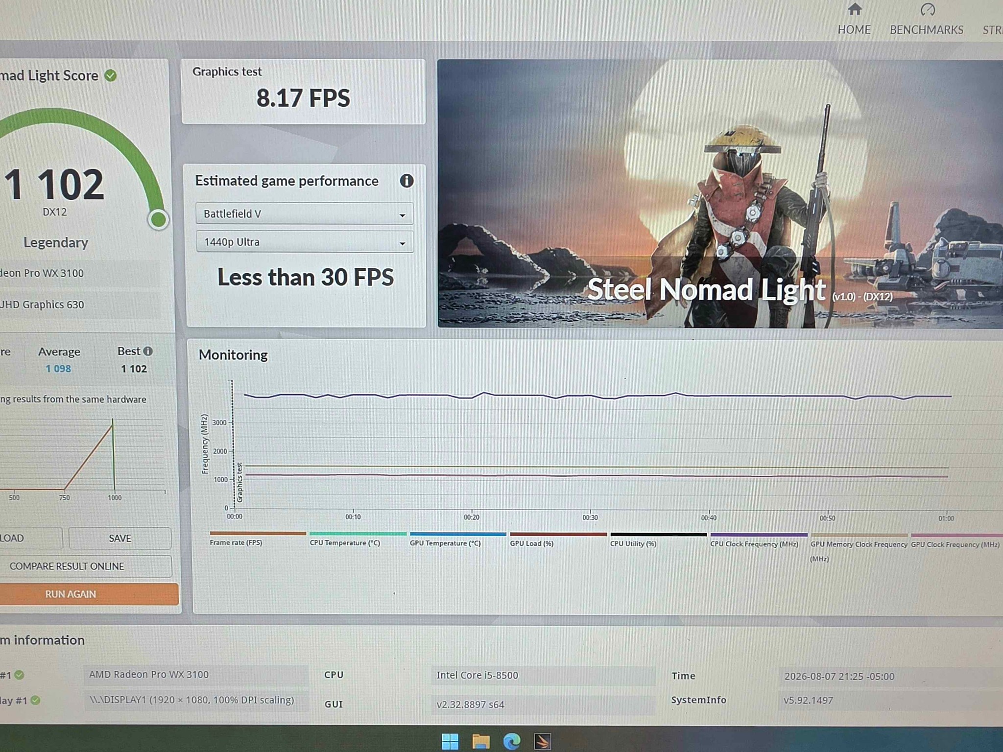Click the info icon next to Best
The image size is (1003, 752).
point(148,351)
